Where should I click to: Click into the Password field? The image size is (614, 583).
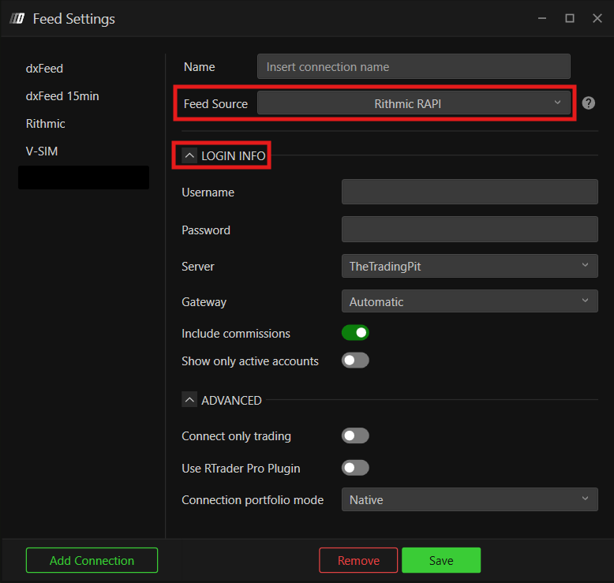click(x=470, y=229)
